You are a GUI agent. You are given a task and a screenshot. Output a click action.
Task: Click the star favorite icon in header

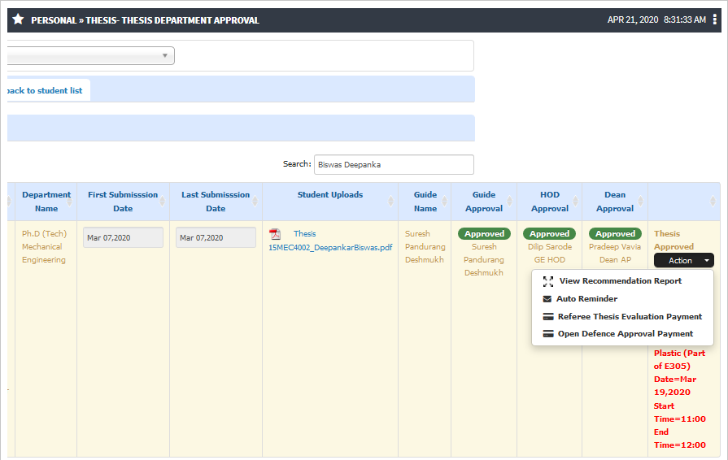(18, 20)
